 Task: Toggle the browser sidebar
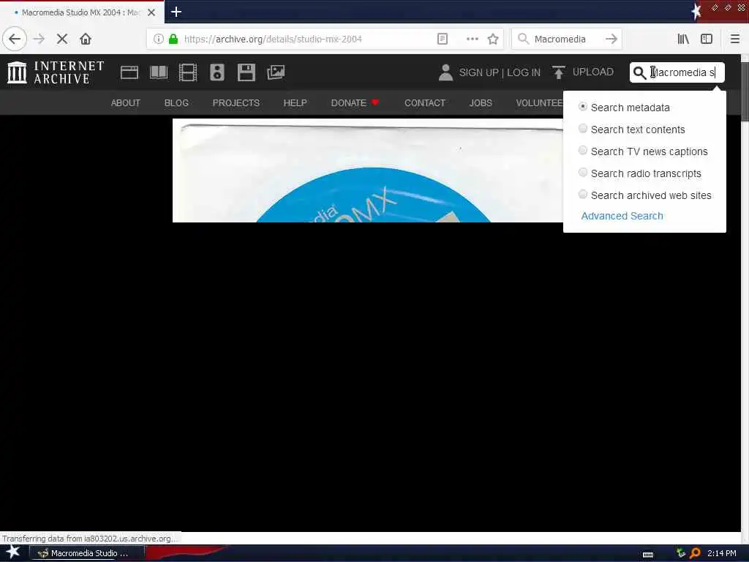(707, 39)
